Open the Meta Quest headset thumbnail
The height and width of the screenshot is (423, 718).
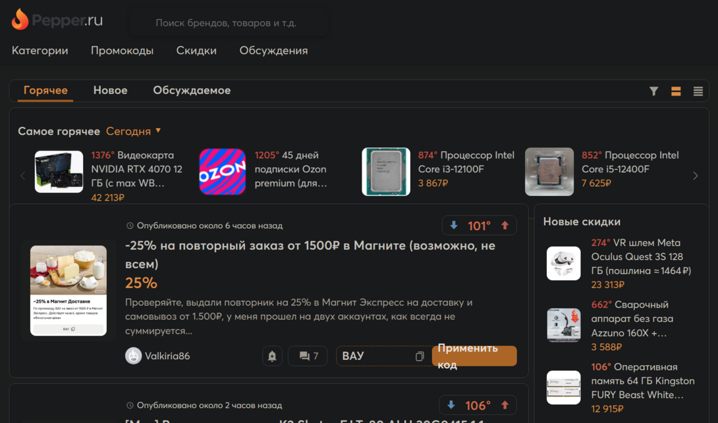(563, 263)
